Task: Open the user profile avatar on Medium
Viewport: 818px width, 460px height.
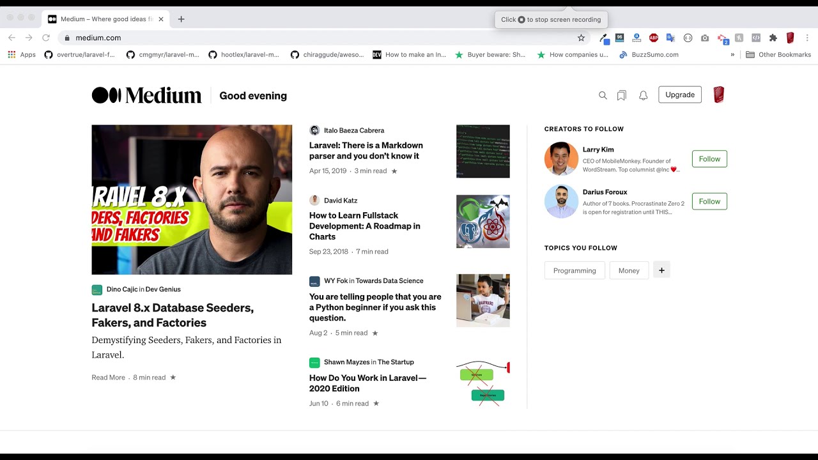Action: (x=719, y=95)
